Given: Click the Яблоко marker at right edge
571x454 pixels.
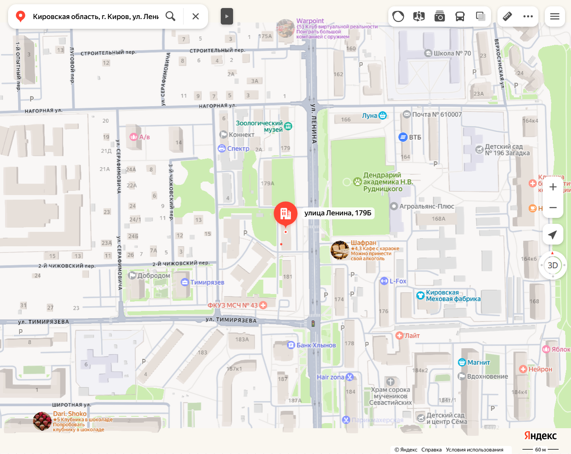Looking at the screenshot, I should point(546,349).
